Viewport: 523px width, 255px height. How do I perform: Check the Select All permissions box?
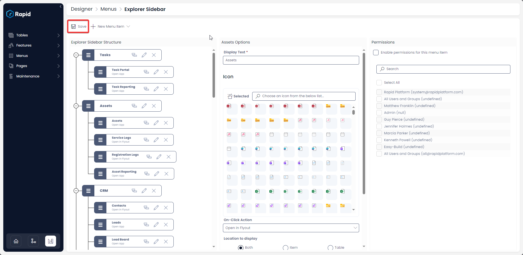[x=379, y=83]
